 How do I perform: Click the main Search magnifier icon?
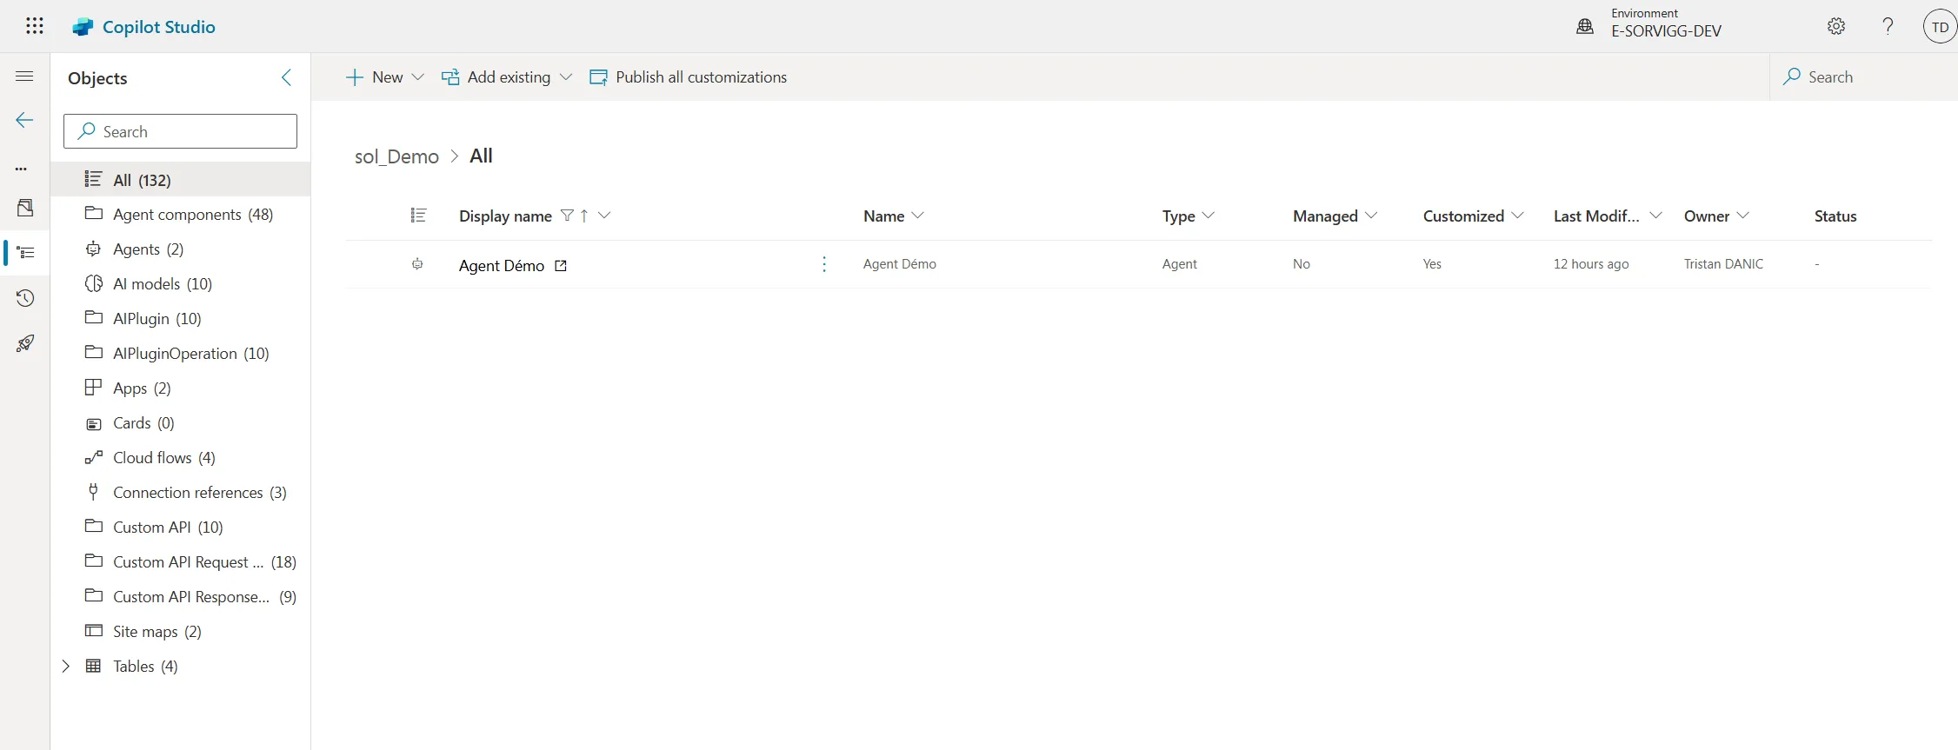tap(1791, 76)
